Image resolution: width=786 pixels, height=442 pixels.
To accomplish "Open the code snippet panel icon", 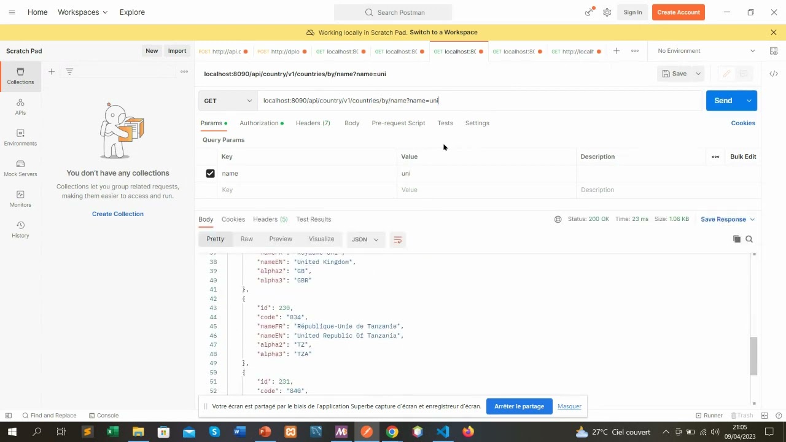I will pos(774,74).
